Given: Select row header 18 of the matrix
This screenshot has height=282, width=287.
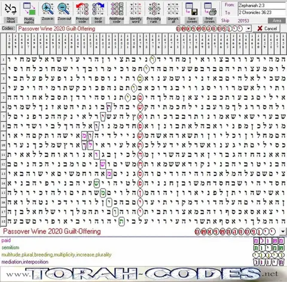Looking at the screenshot, I should pyautogui.click(x=4, y=222).
